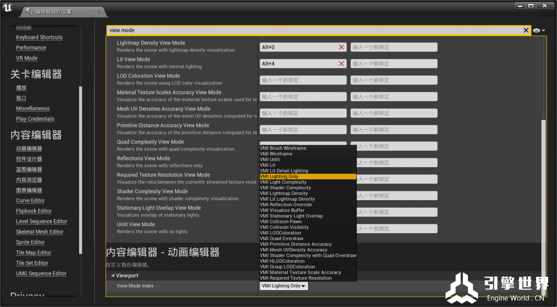Click first binding field for LOD Coloration View Mode
The height and width of the screenshot is (307, 557).
(303, 80)
